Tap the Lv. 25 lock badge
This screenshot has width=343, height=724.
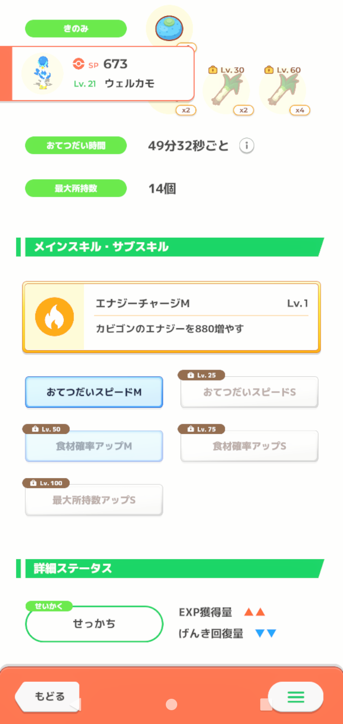coord(202,375)
